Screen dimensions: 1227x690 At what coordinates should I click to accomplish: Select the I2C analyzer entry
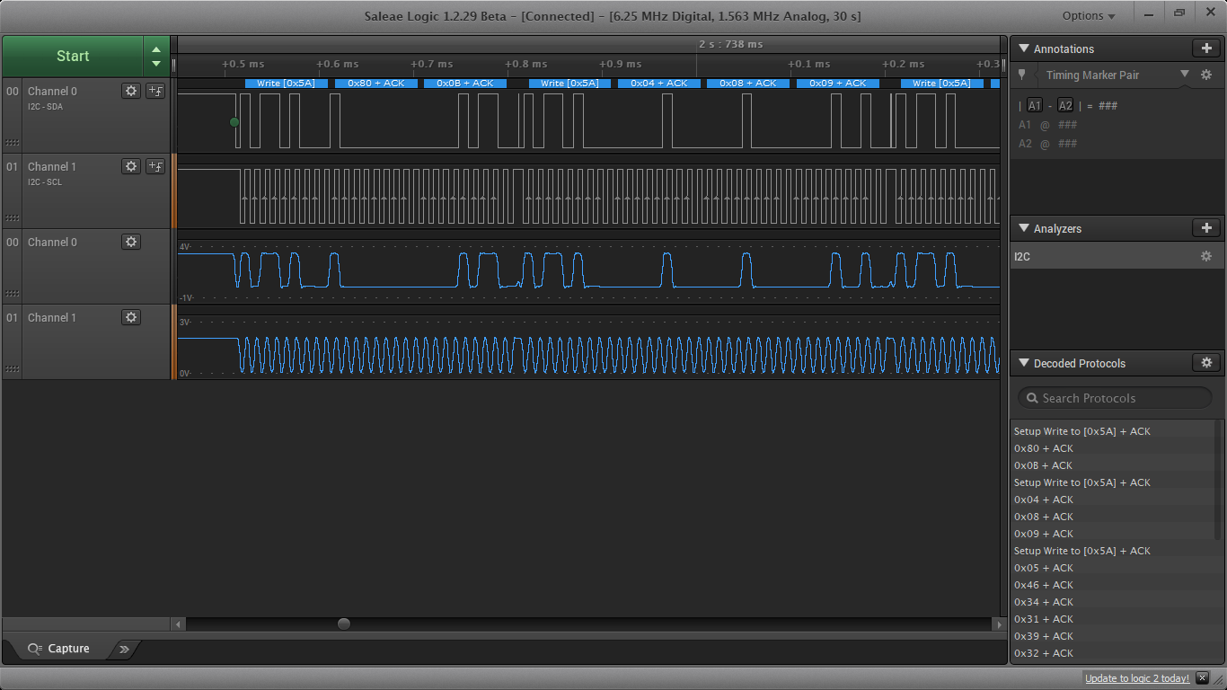(1117, 256)
